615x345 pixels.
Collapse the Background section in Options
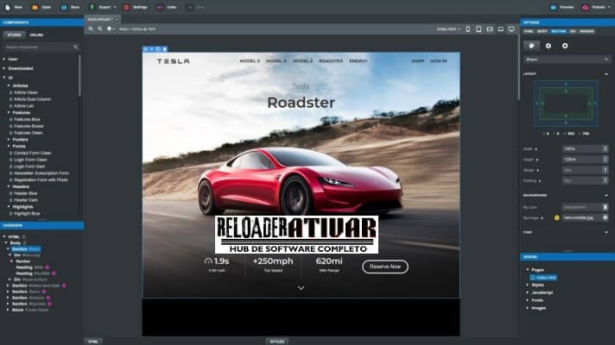(x=606, y=195)
